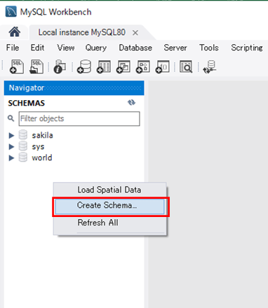Select the sakila schema name

tap(42, 135)
